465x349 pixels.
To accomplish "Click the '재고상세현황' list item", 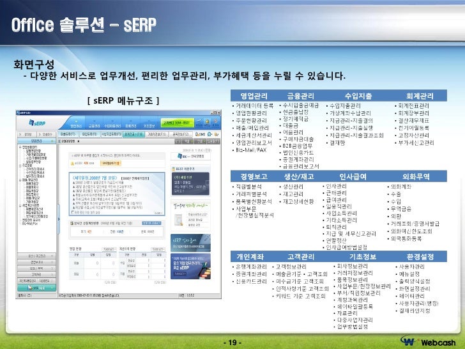I will (298, 201).
